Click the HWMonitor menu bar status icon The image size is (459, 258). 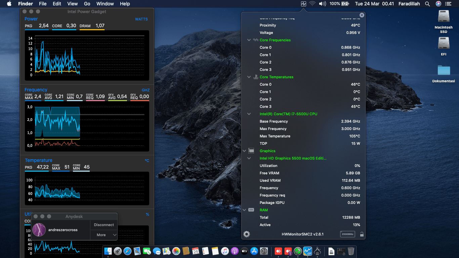304,4
